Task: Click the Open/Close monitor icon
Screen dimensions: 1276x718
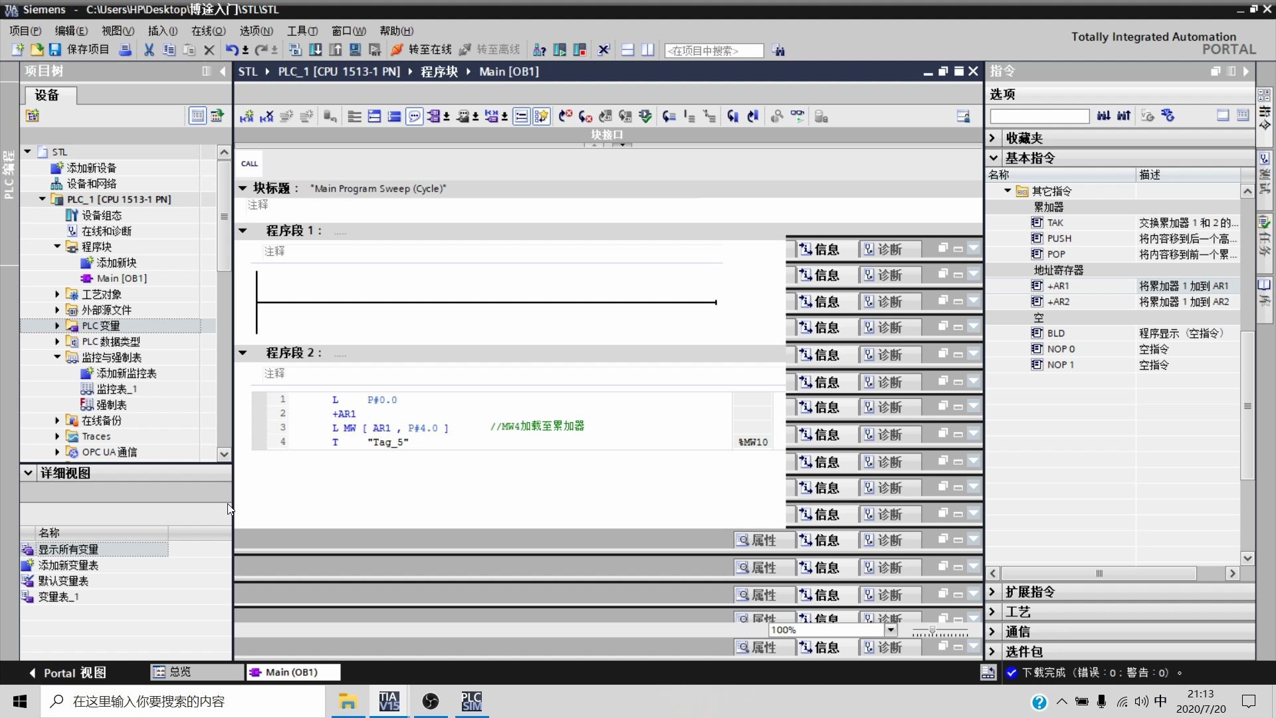Action: point(797,116)
